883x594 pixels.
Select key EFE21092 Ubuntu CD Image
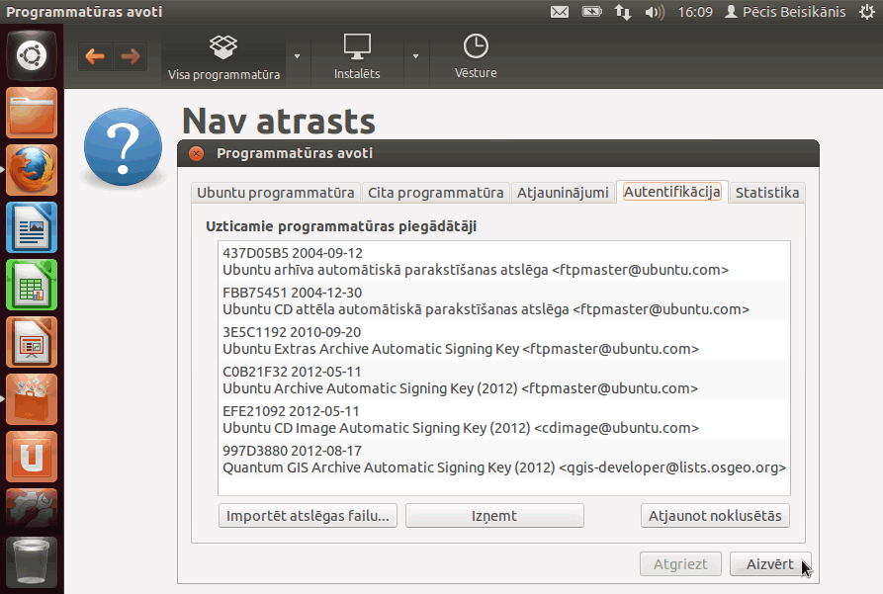(504, 419)
